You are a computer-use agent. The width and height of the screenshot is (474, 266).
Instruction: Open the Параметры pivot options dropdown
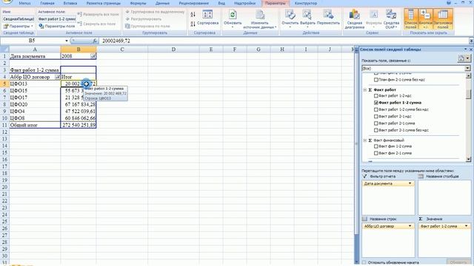(18, 27)
